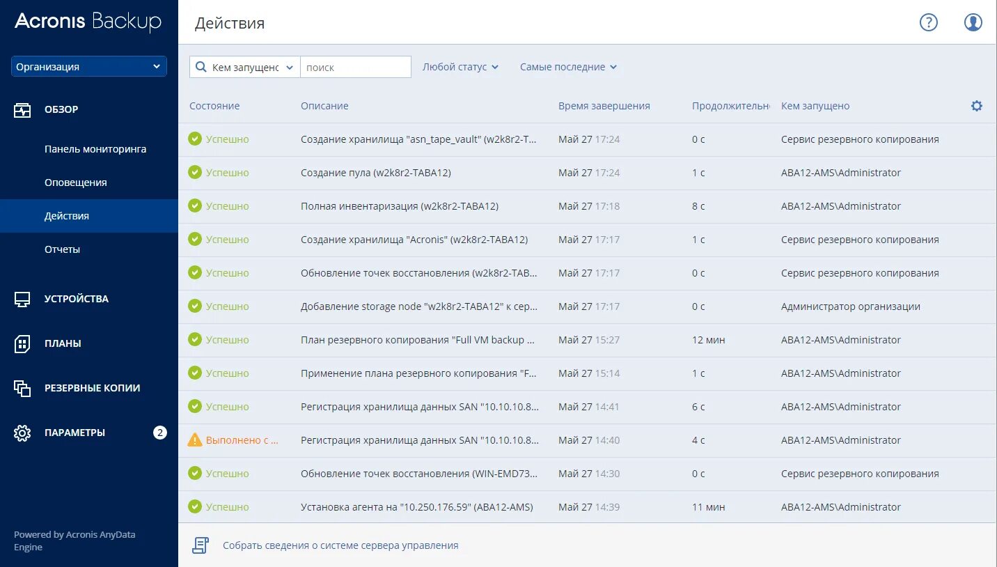Click the Settings (ПАРАМЕТРЫ) gear icon

pos(22,433)
